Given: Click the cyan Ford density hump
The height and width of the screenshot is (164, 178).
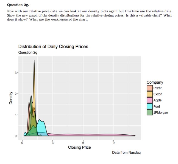Looking at the screenshot, I should click(41, 126).
